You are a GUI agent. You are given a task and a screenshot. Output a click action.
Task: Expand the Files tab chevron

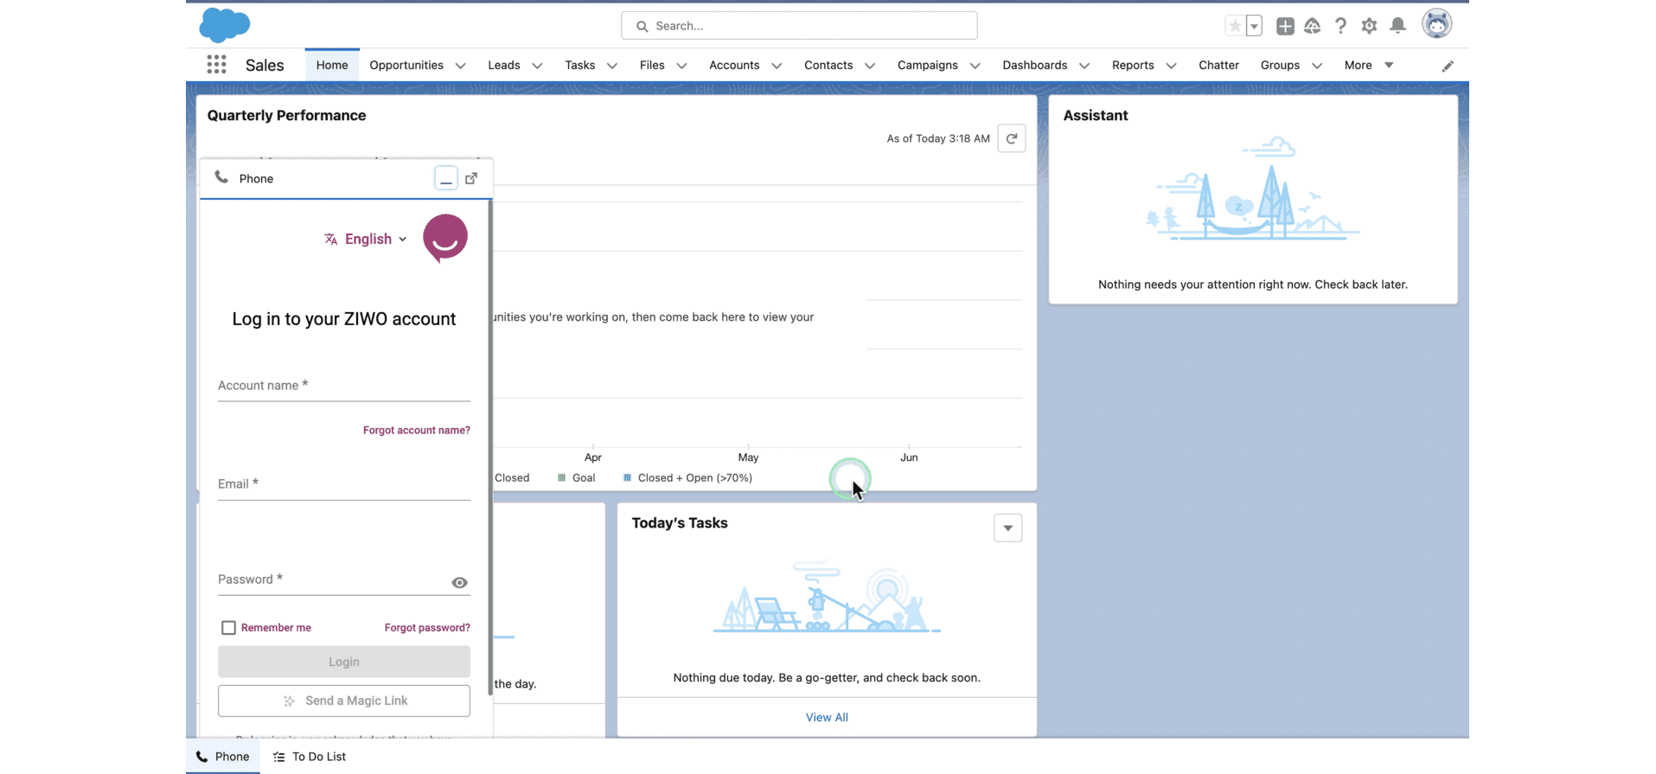(681, 66)
